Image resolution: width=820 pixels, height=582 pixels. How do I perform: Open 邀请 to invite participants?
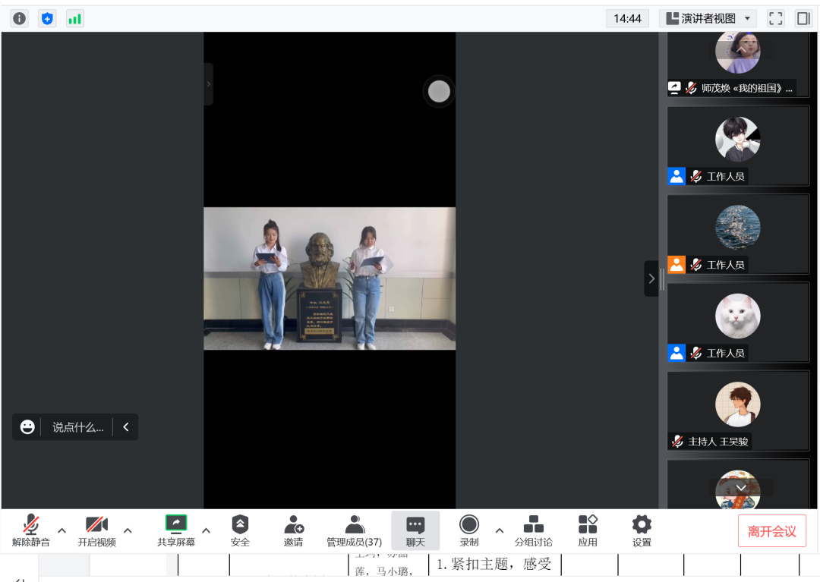tap(293, 530)
